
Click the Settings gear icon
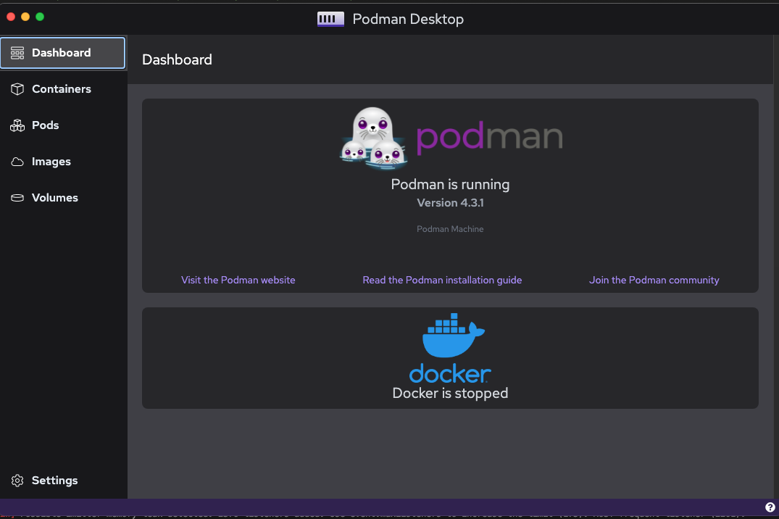(x=17, y=481)
